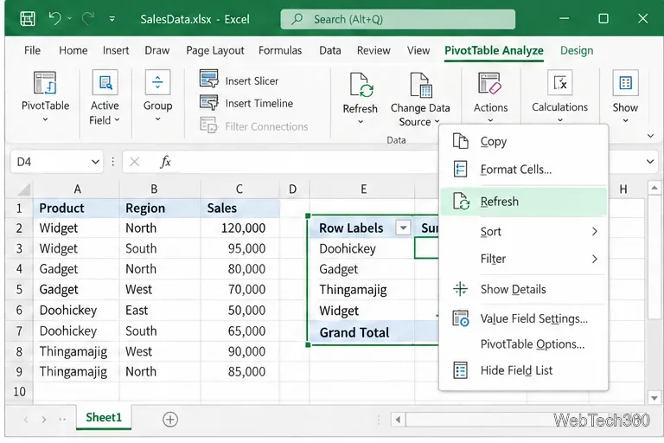Choose Format Cells... from context menu

coord(524,169)
